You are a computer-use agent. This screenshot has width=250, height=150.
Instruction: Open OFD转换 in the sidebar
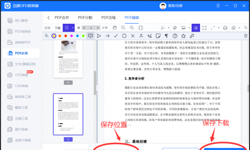tap(21, 75)
